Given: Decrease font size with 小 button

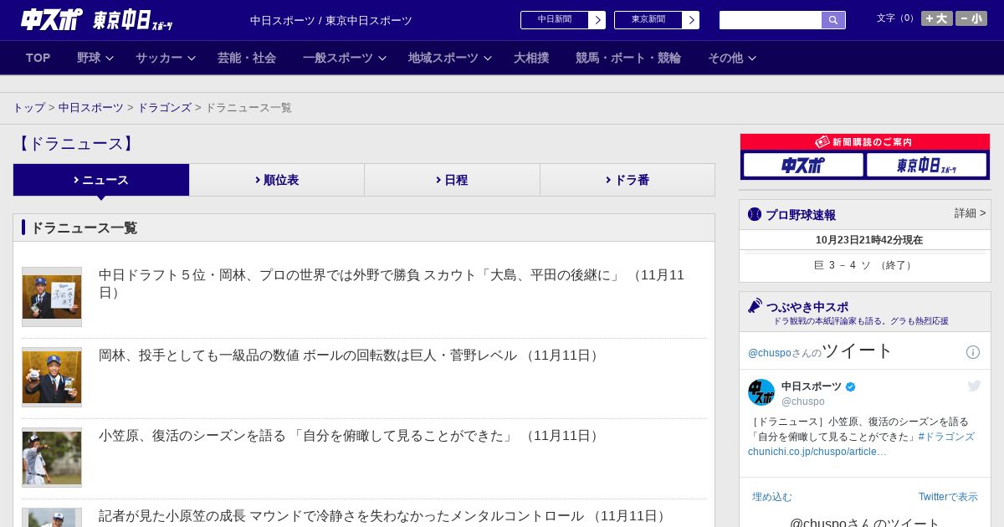Looking at the screenshot, I should click(x=971, y=18).
